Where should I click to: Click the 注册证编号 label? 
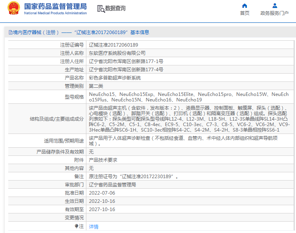72,45
